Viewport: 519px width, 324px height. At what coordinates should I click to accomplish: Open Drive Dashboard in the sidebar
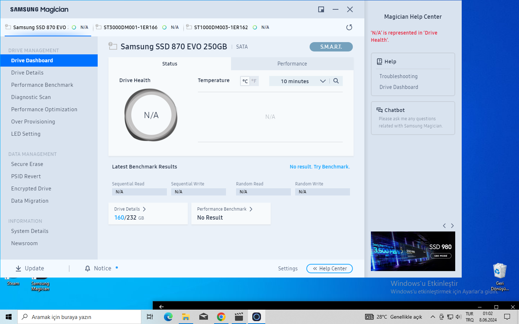click(x=49, y=60)
